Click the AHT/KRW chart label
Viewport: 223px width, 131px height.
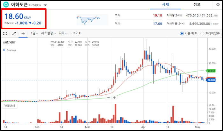tap(9, 42)
